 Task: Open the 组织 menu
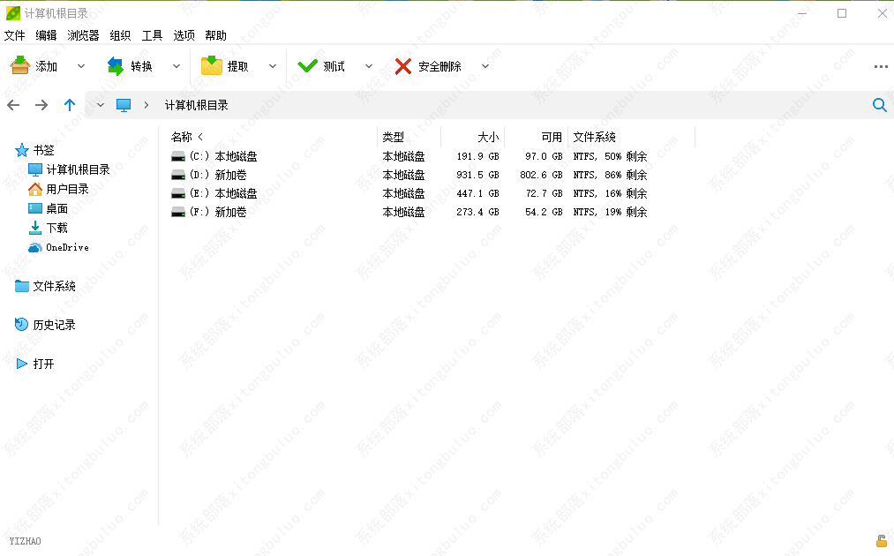point(120,35)
